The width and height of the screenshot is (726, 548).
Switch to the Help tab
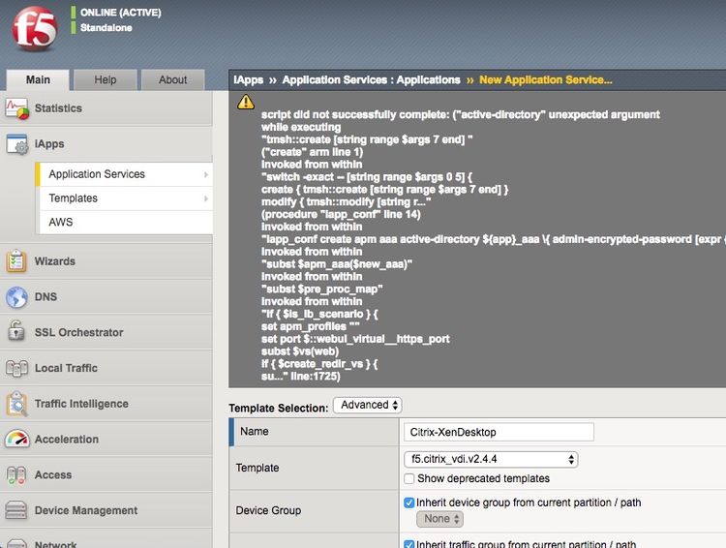[x=106, y=79]
